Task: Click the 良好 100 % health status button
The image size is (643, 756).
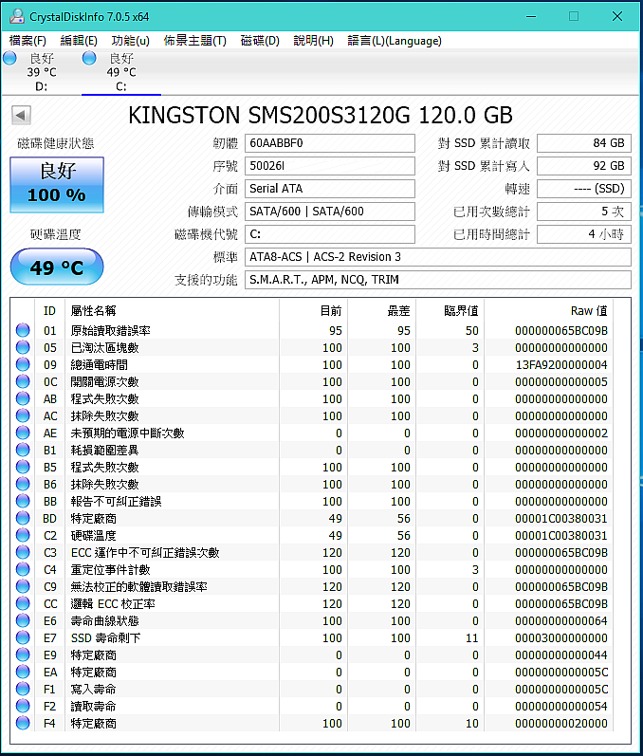Action: coord(57,185)
